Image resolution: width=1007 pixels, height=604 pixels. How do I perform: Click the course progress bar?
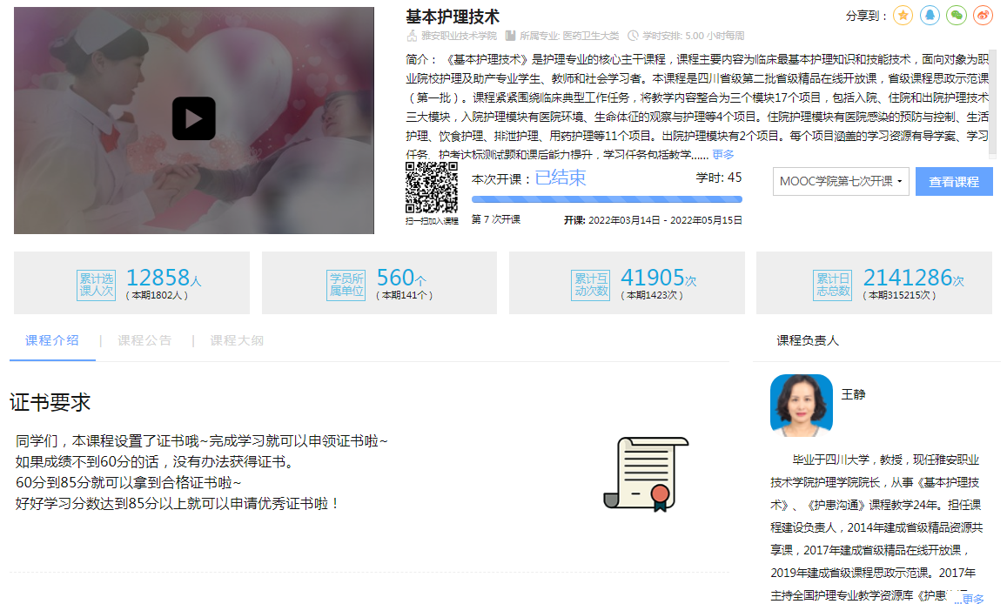pos(607,199)
